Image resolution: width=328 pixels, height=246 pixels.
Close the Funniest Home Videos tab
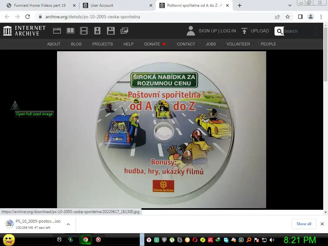74,6
